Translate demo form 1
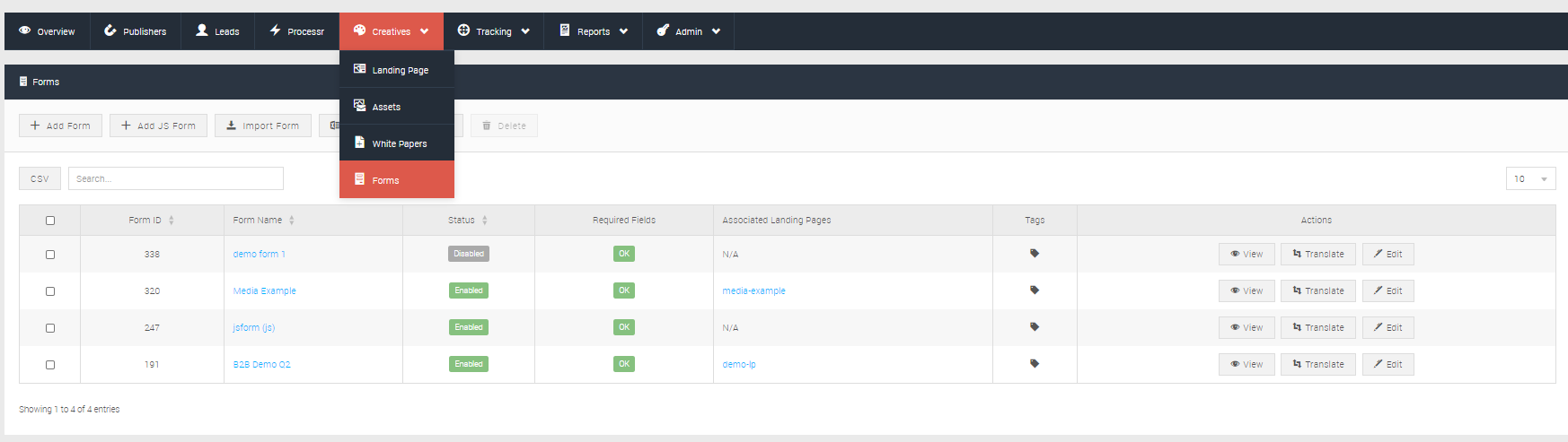 click(1318, 254)
